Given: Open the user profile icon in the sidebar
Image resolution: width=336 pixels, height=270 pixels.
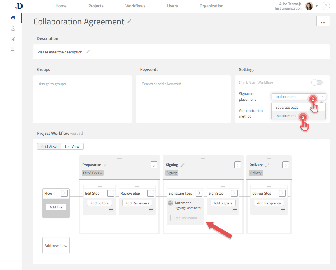Looking at the screenshot, I should pyautogui.click(x=13, y=28).
